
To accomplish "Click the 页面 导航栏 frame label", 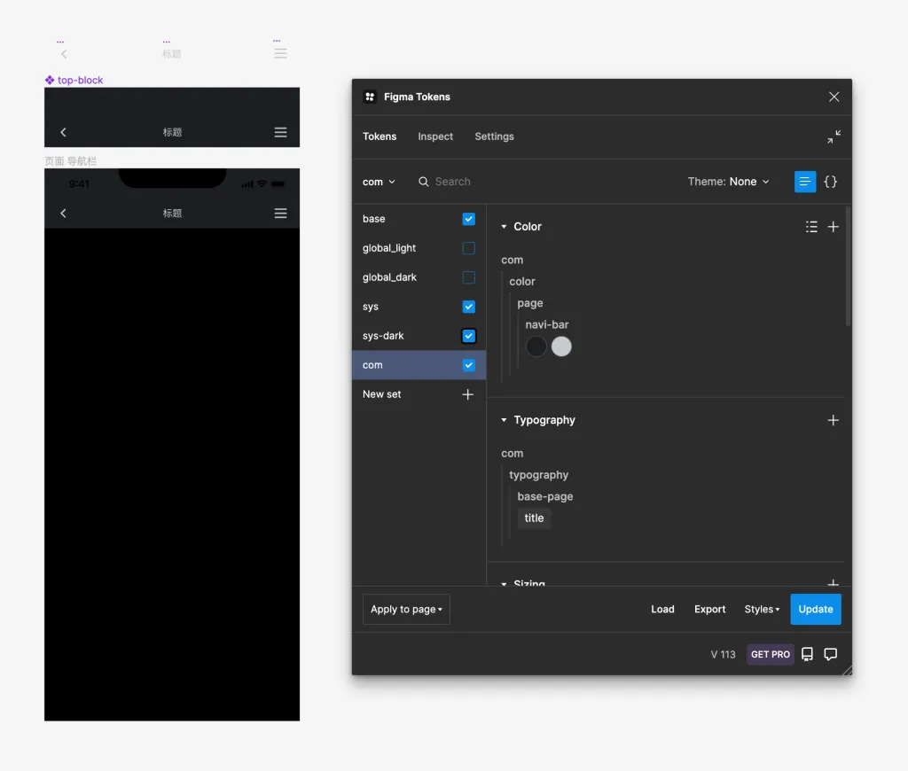I will 71,161.
